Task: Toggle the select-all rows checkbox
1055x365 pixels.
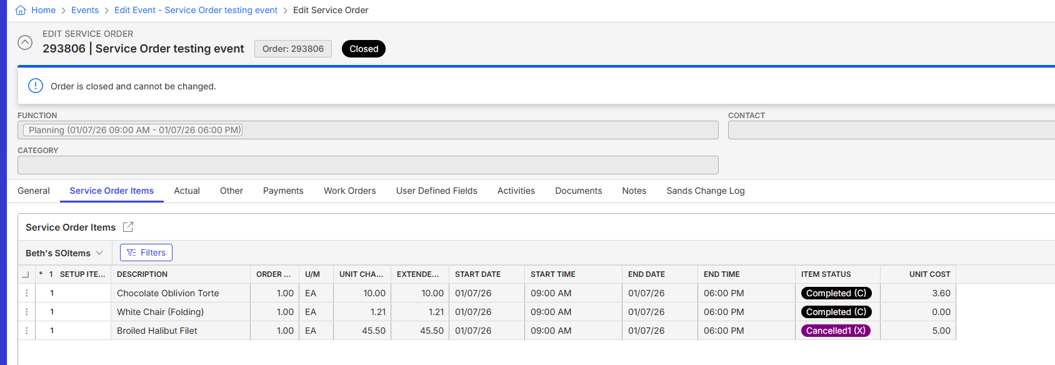Action: point(26,274)
